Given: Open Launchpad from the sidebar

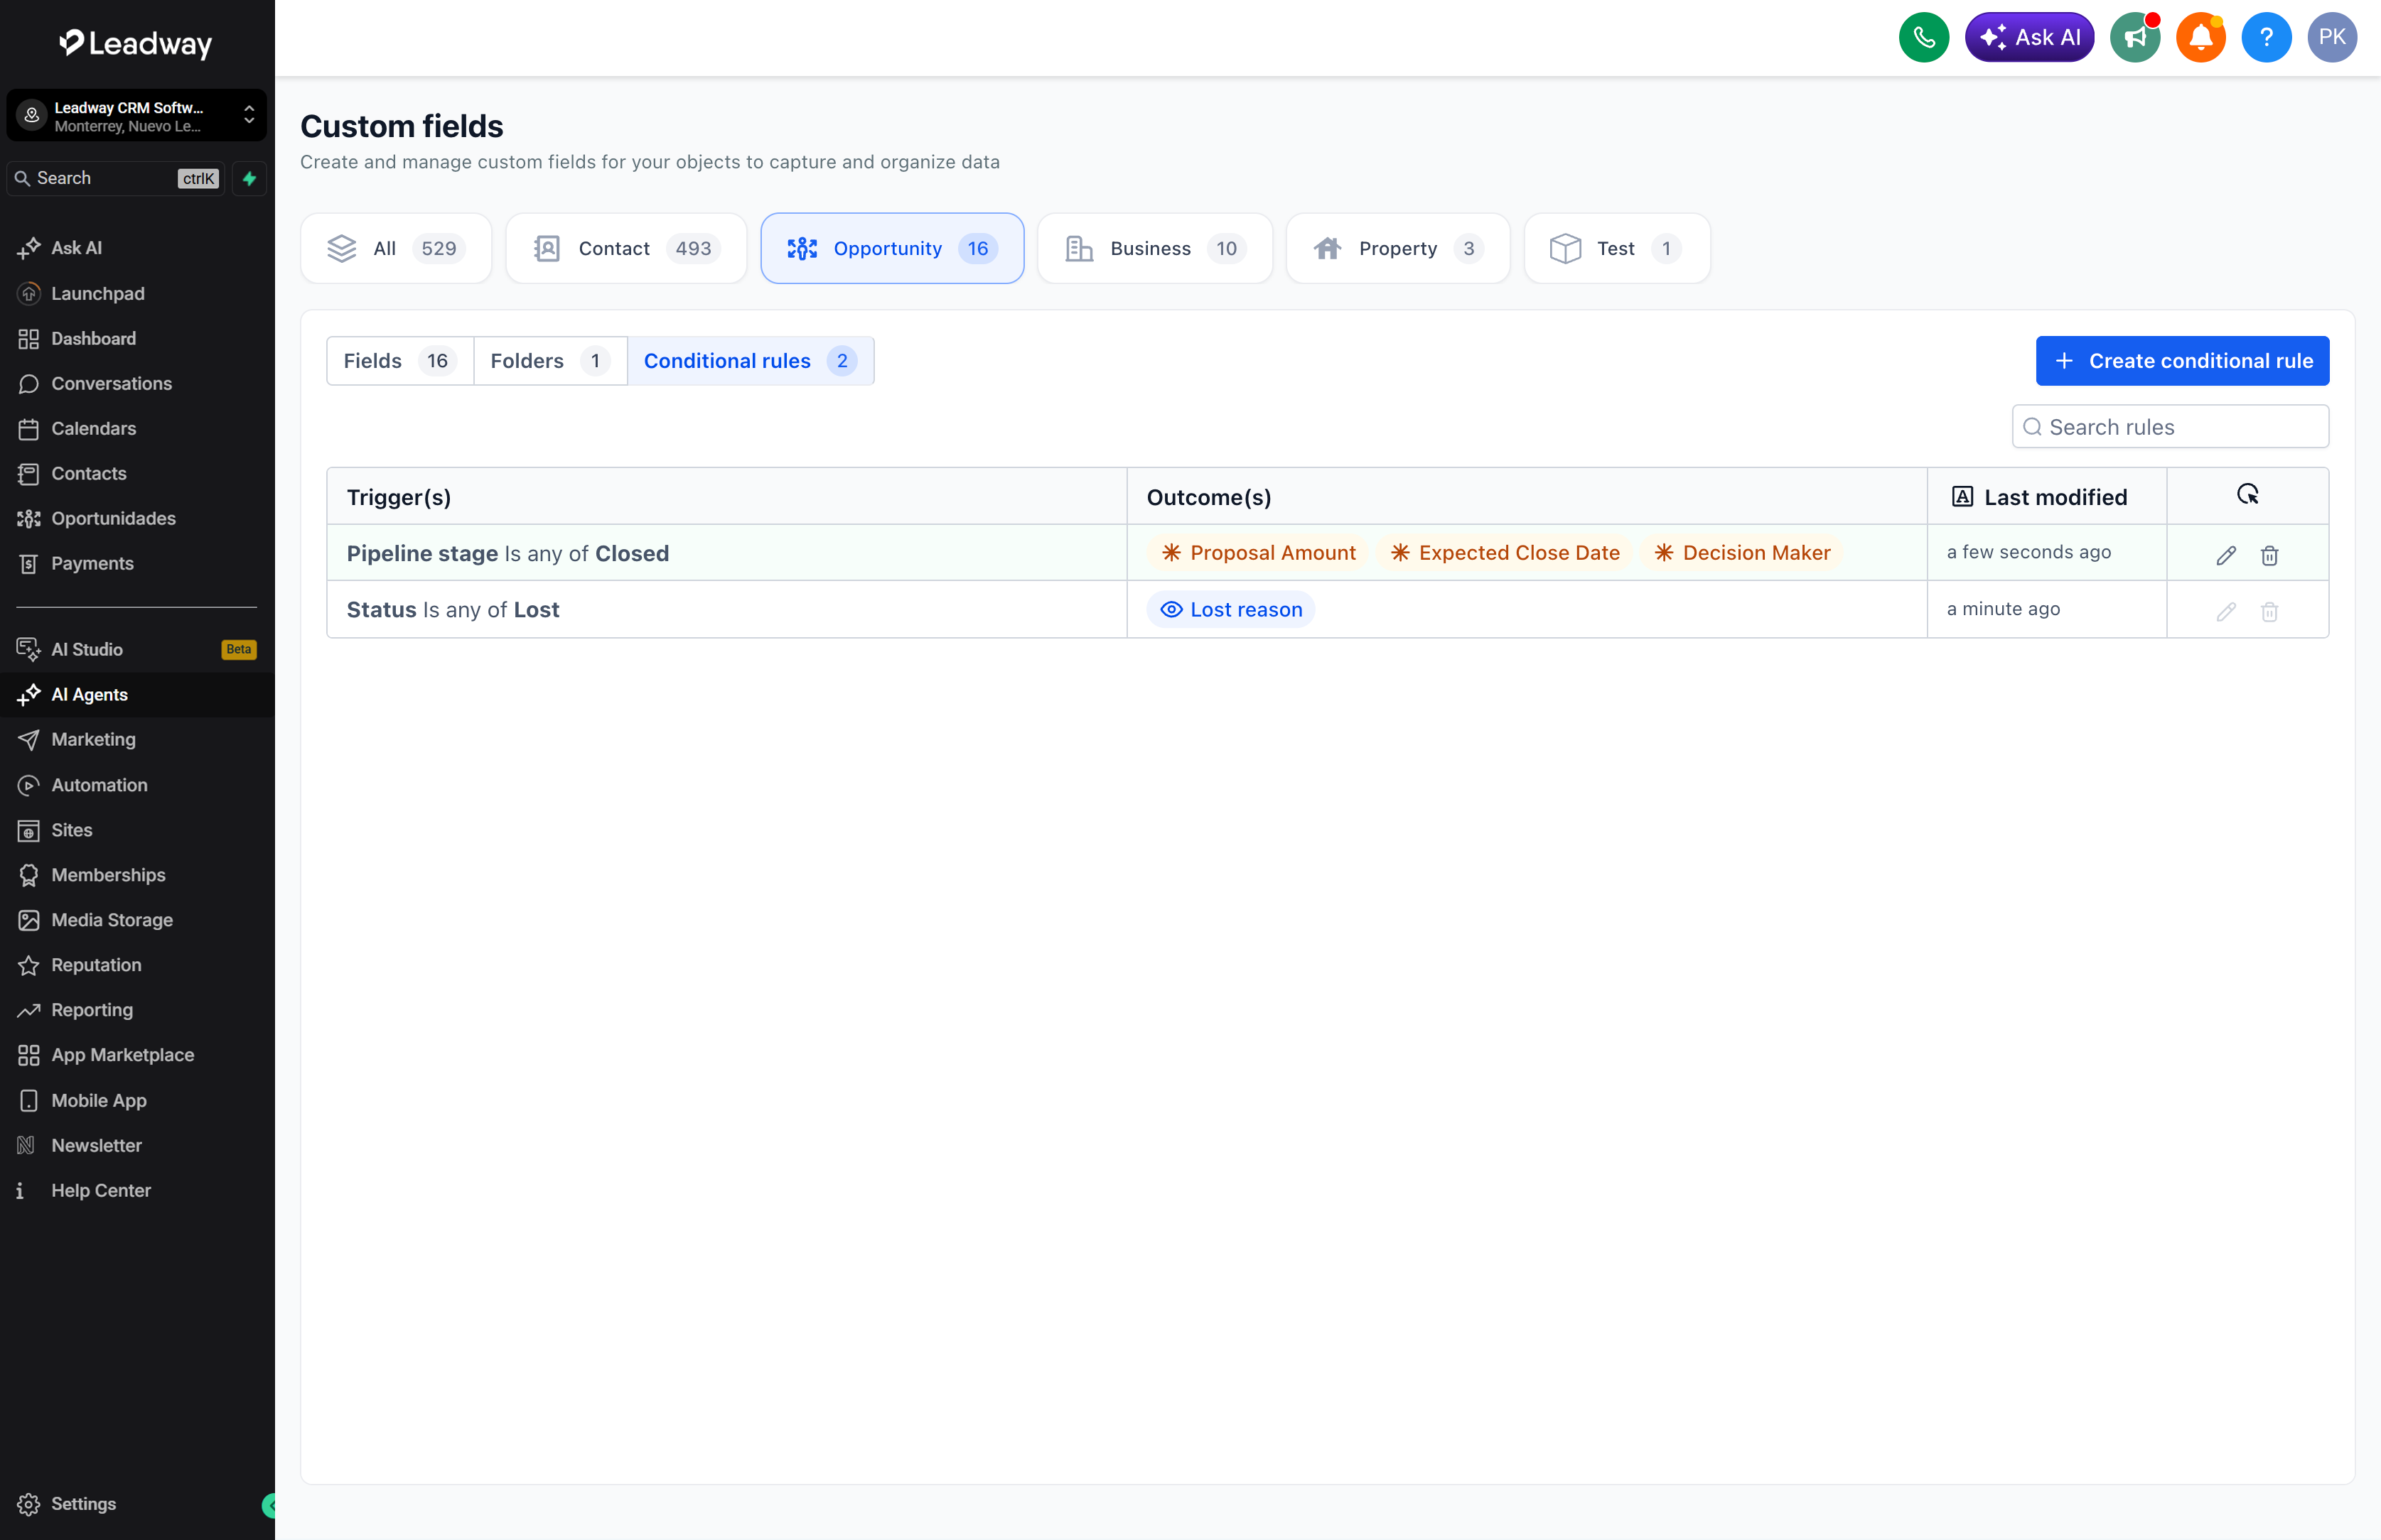Looking at the screenshot, I should pos(137,293).
